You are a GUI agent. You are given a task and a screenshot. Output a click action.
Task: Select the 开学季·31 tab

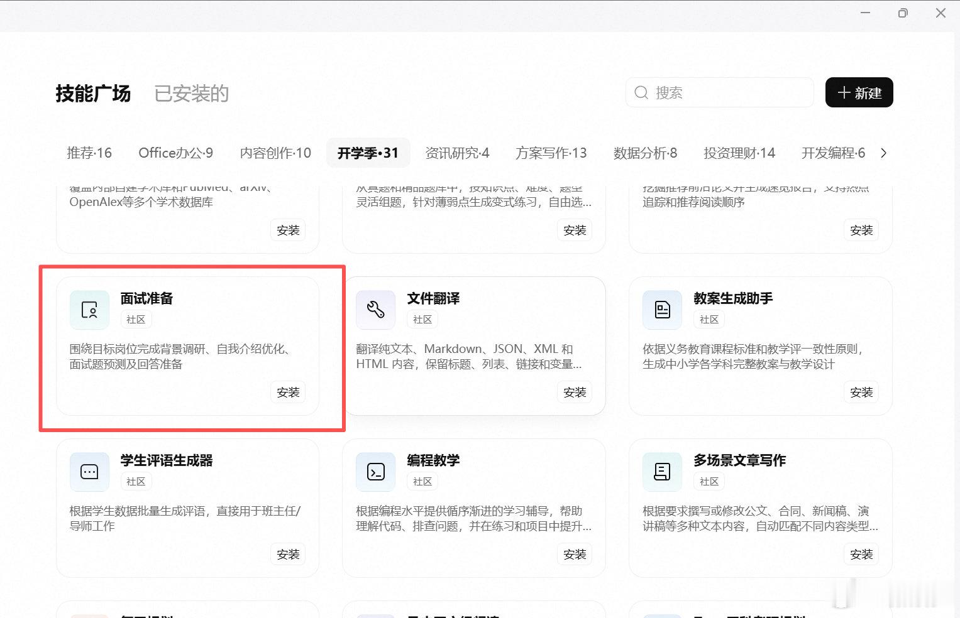point(368,153)
